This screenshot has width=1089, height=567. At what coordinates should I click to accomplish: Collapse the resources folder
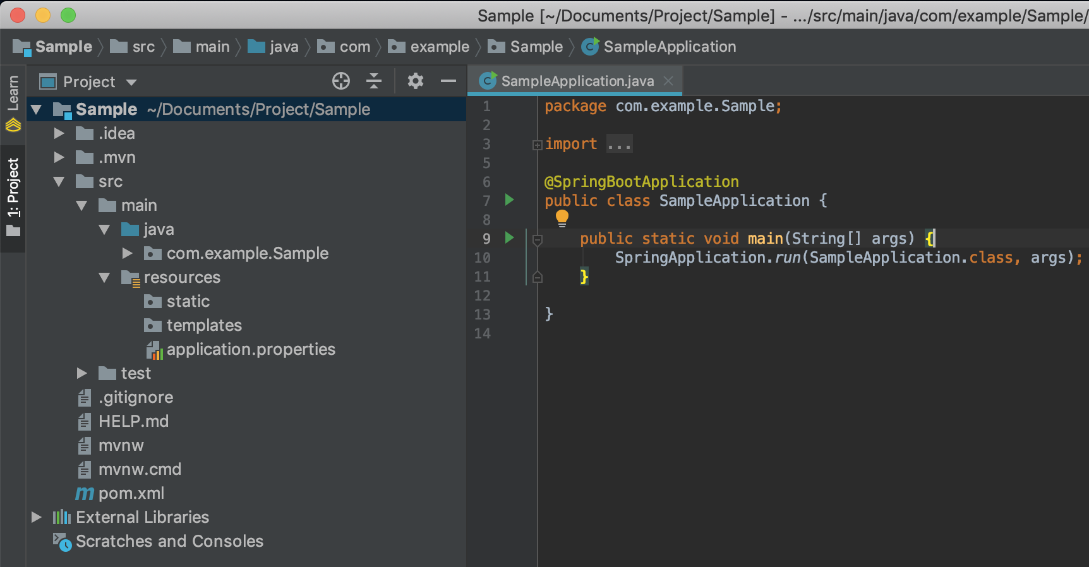coord(105,278)
